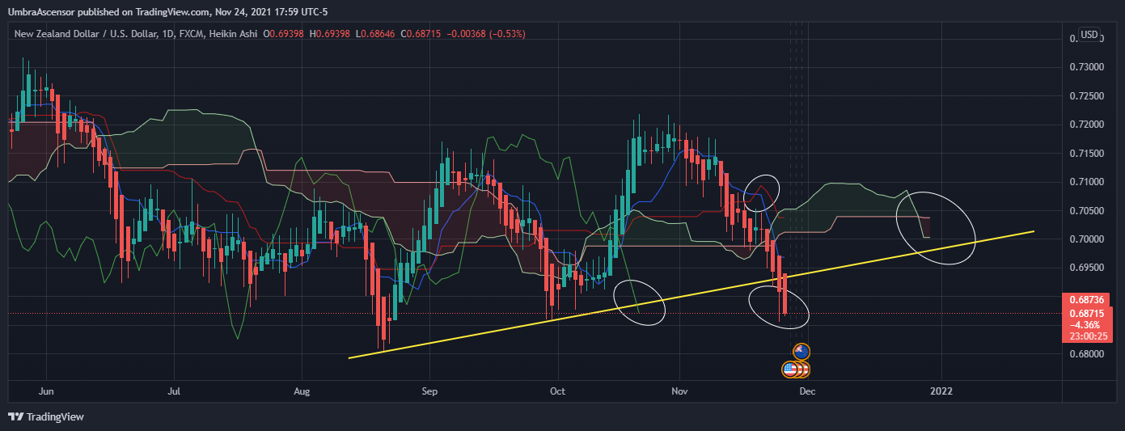This screenshot has height=431, width=1125.
Task: Click the New Zealand flag economic event icon
Action: pyautogui.click(x=801, y=351)
